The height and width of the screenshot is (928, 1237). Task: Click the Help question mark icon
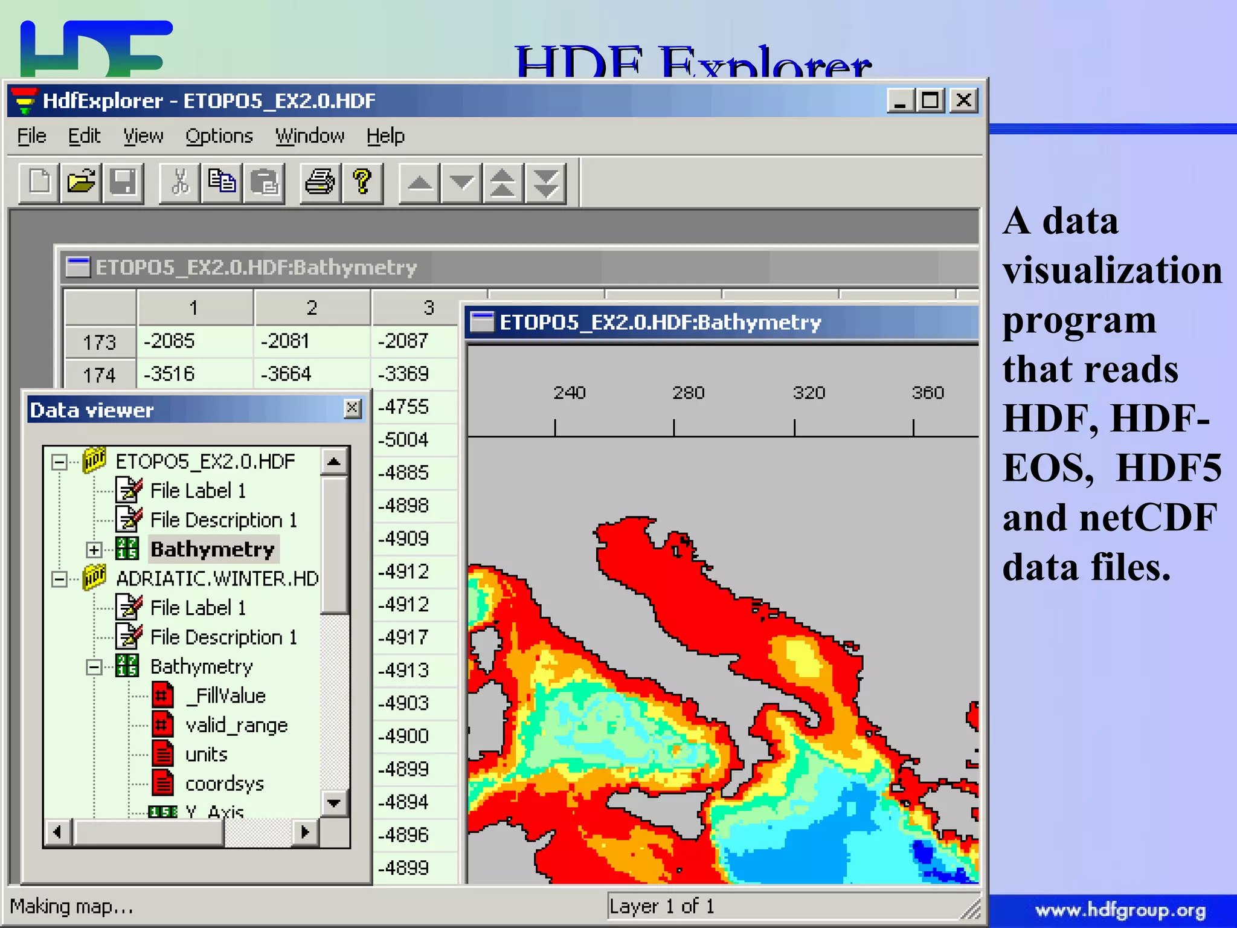[x=362, y=182]
